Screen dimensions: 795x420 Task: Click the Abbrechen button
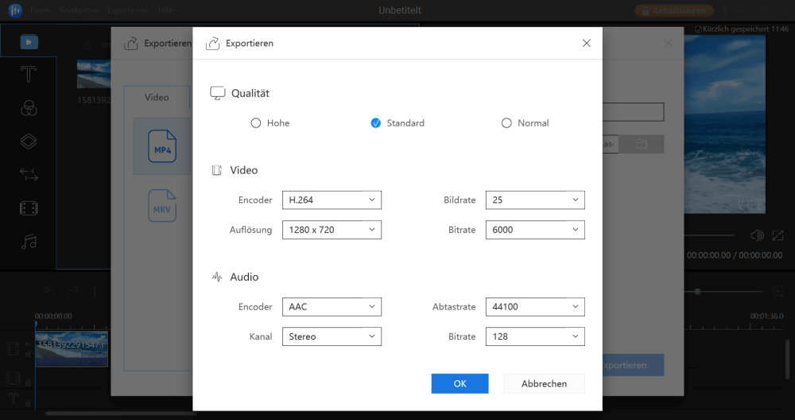tap(544, 383)
